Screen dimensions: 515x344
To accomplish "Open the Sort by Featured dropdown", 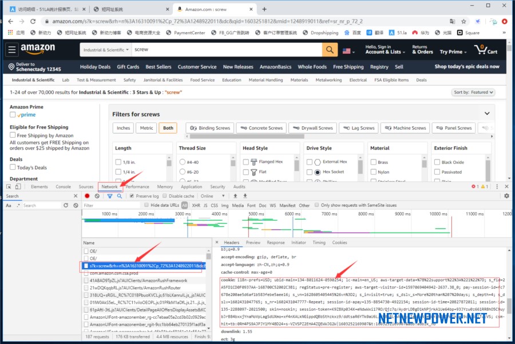I will pyautogui.click(x=473, y=93).
